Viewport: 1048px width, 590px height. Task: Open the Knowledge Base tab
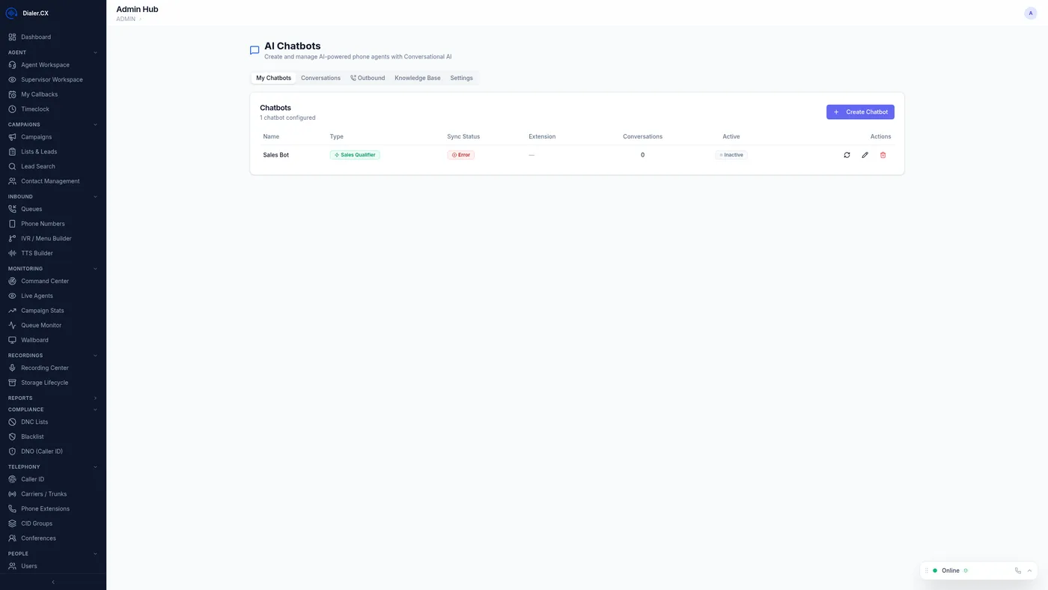[417, 78]
